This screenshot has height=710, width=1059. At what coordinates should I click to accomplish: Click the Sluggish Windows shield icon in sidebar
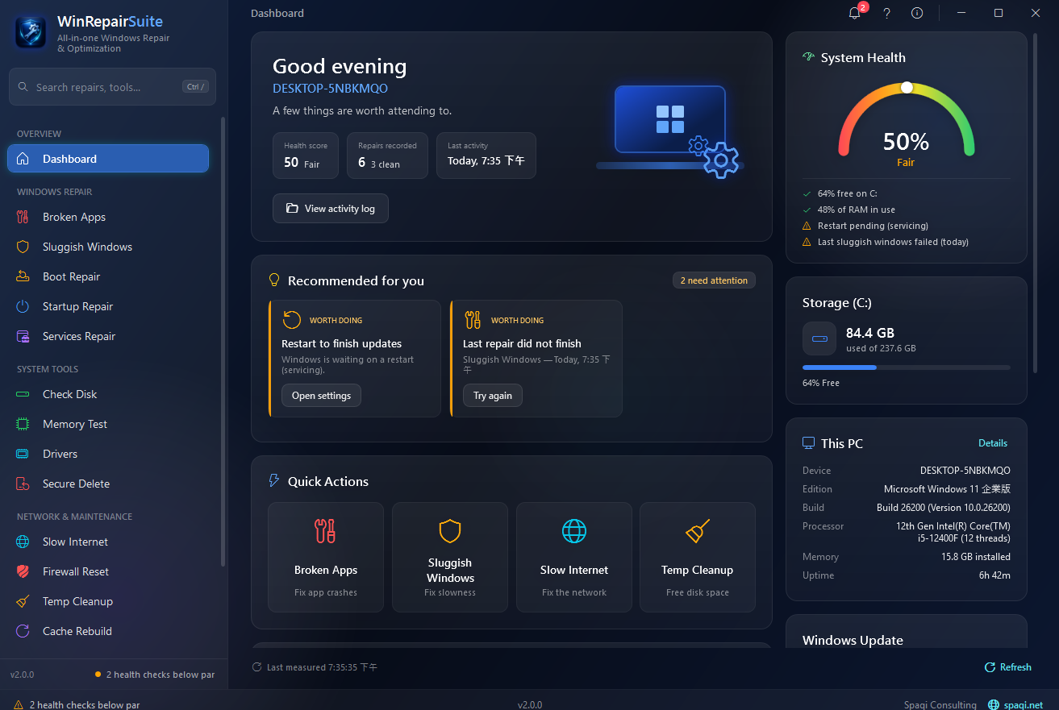[23, 247]
